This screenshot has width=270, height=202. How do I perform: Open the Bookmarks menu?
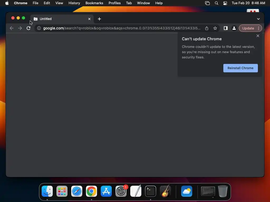94,3
